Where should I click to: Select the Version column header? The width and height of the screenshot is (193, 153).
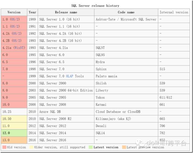[14, 12]
